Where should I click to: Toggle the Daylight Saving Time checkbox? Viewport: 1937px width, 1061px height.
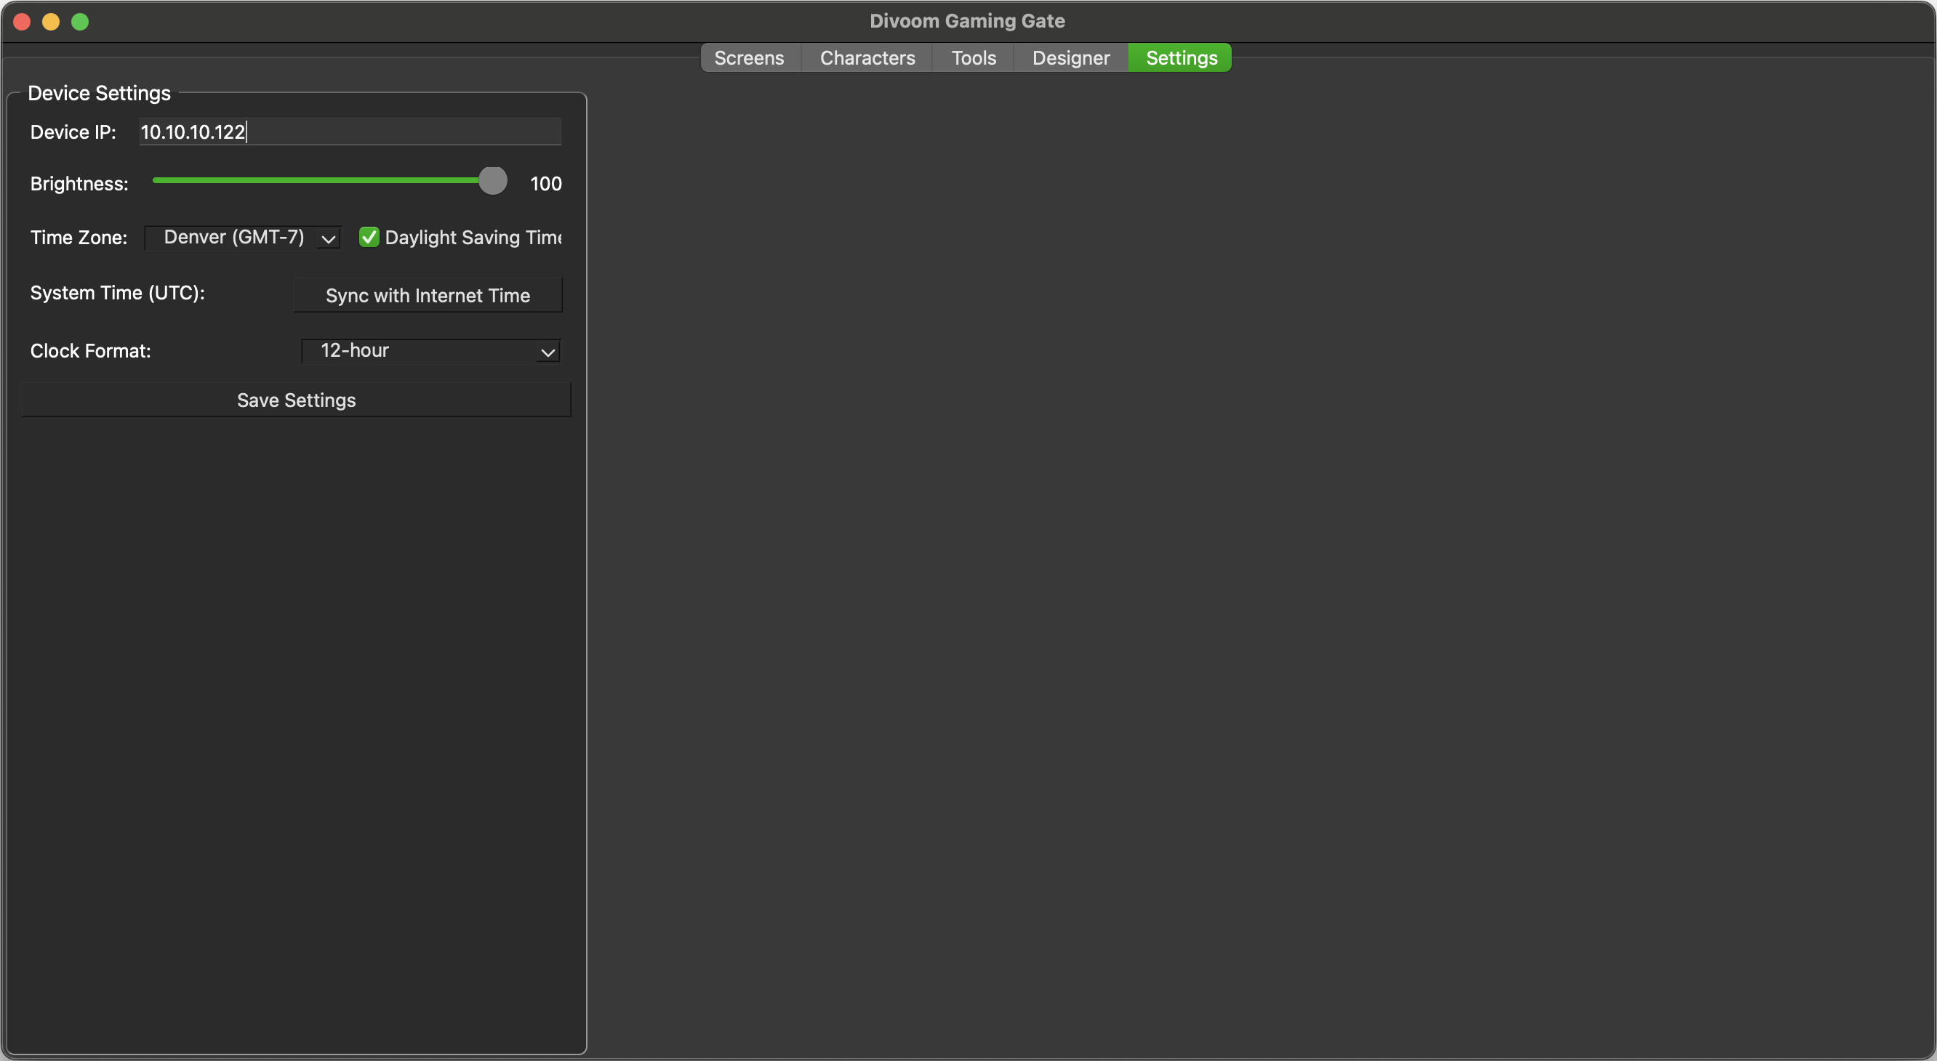point(369,238)
